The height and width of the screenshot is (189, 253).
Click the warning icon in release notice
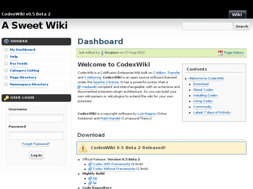tap(83, 148)
